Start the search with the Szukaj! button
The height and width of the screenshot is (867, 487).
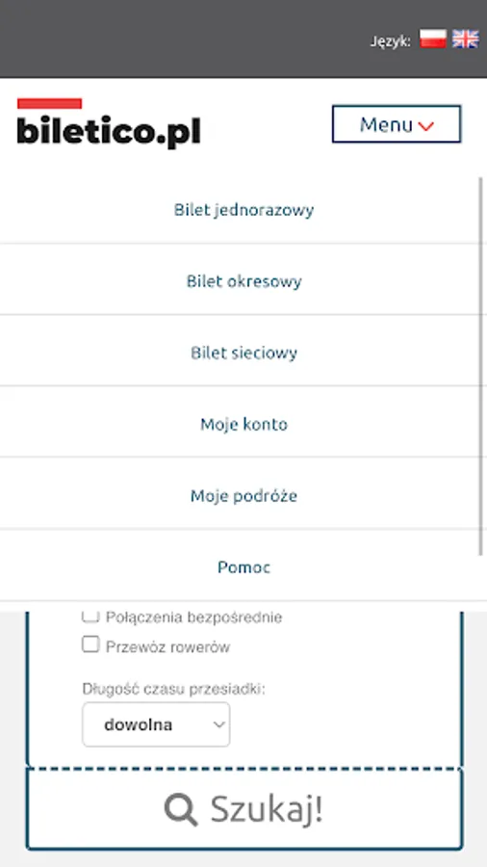(x=244, y=809)
